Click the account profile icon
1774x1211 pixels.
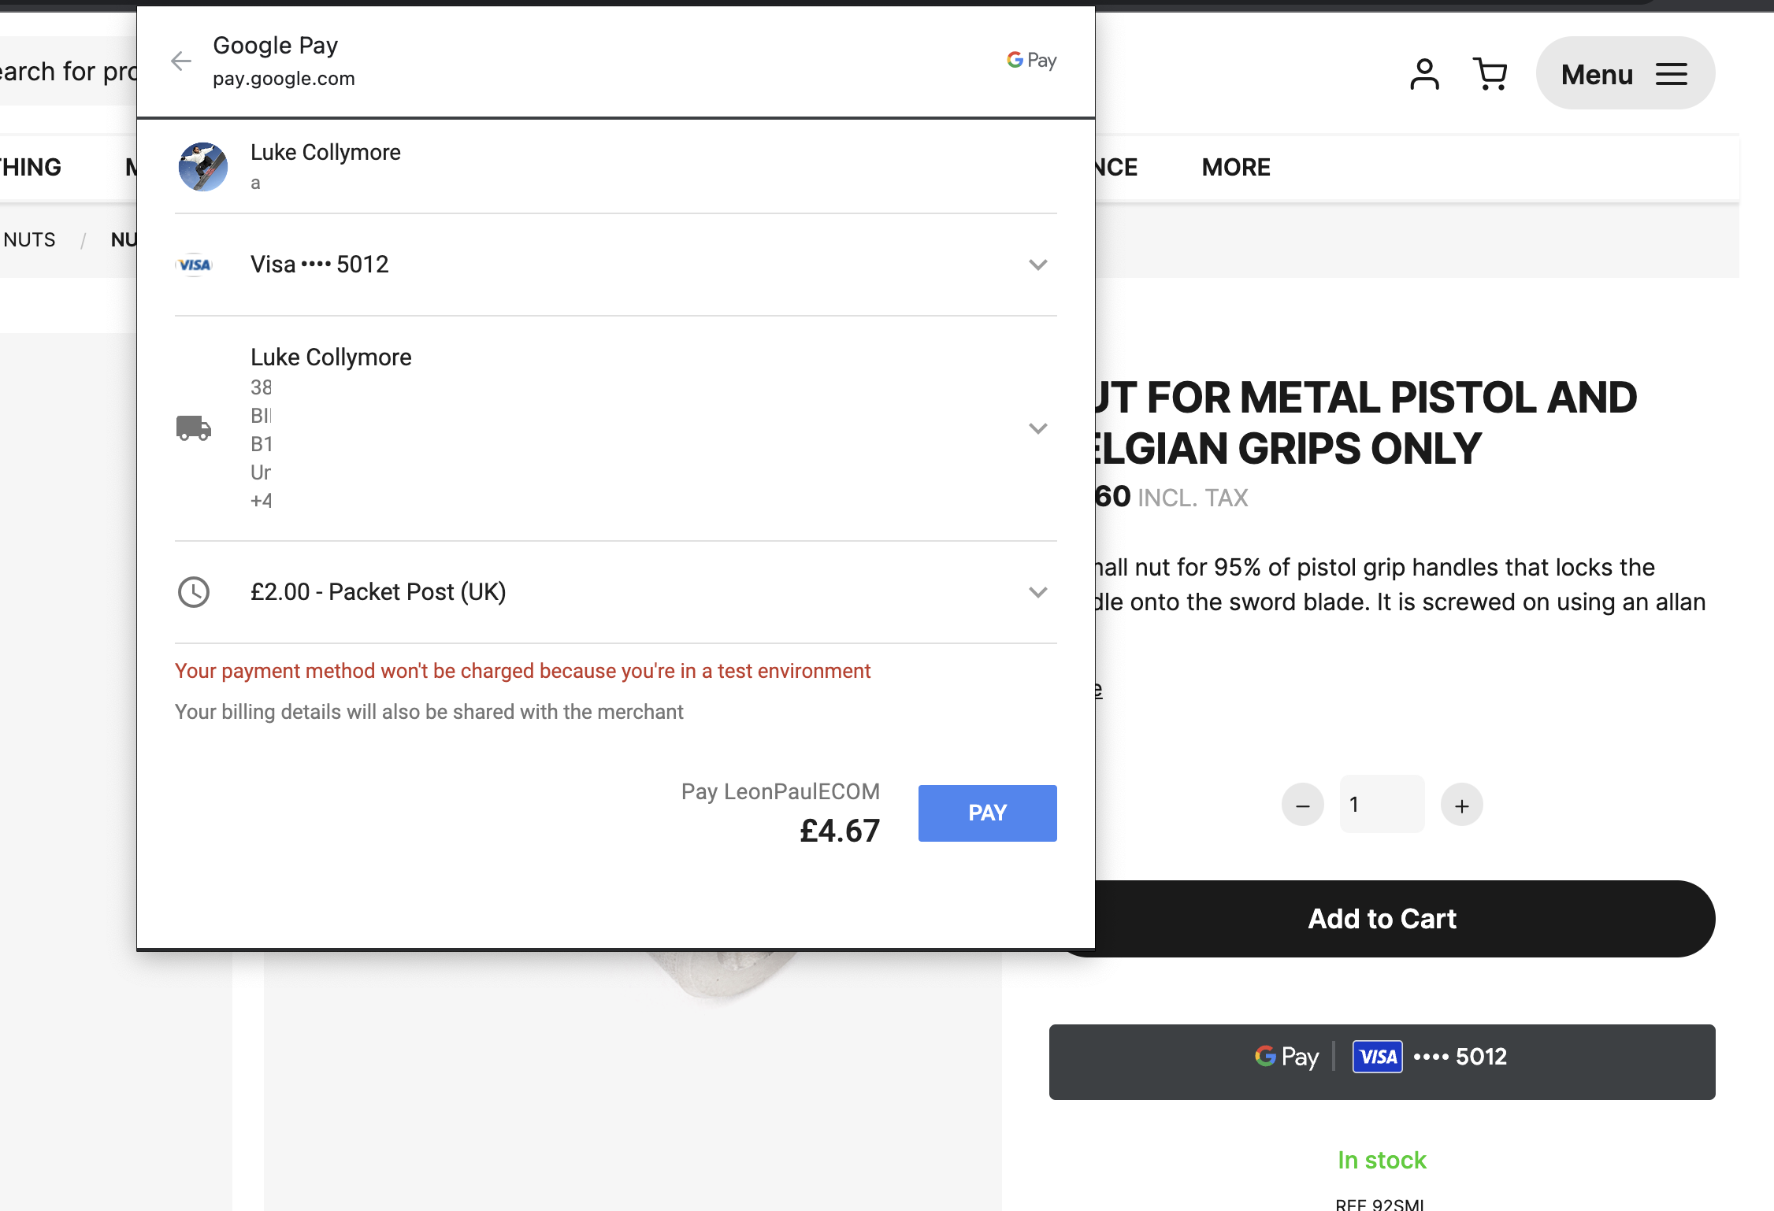click(1423, 74)
